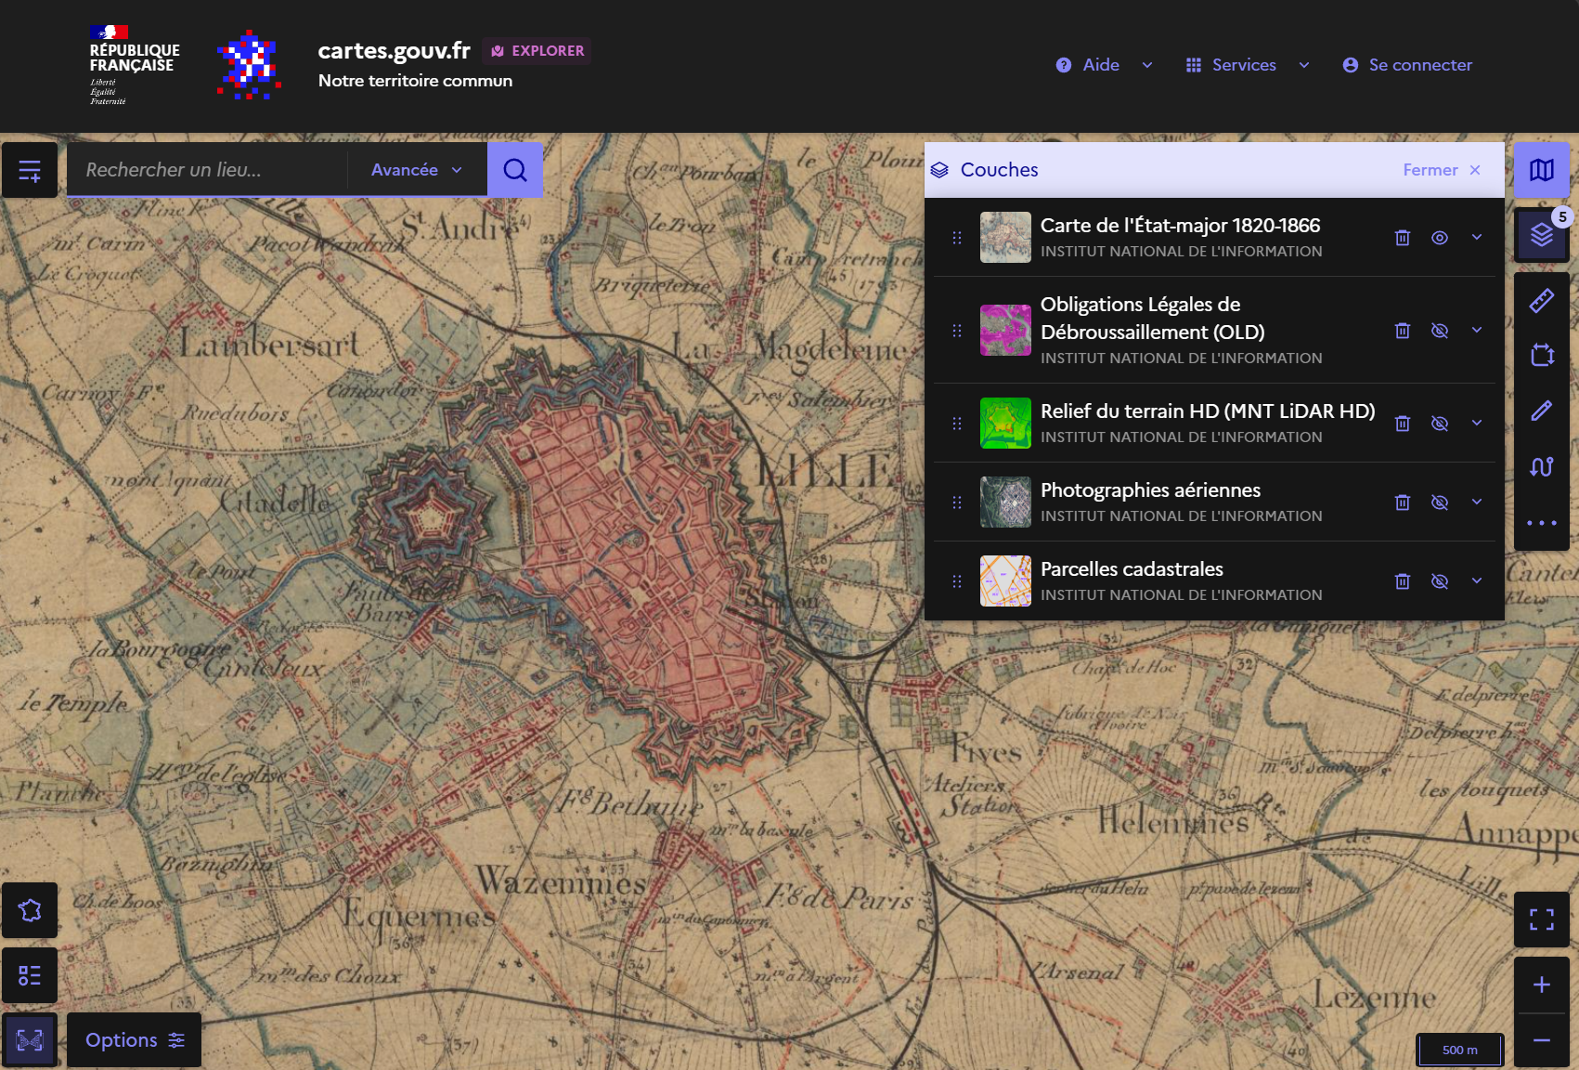Open the map legend icon
The image size is (1579, 1070).
tap(30, 975)
